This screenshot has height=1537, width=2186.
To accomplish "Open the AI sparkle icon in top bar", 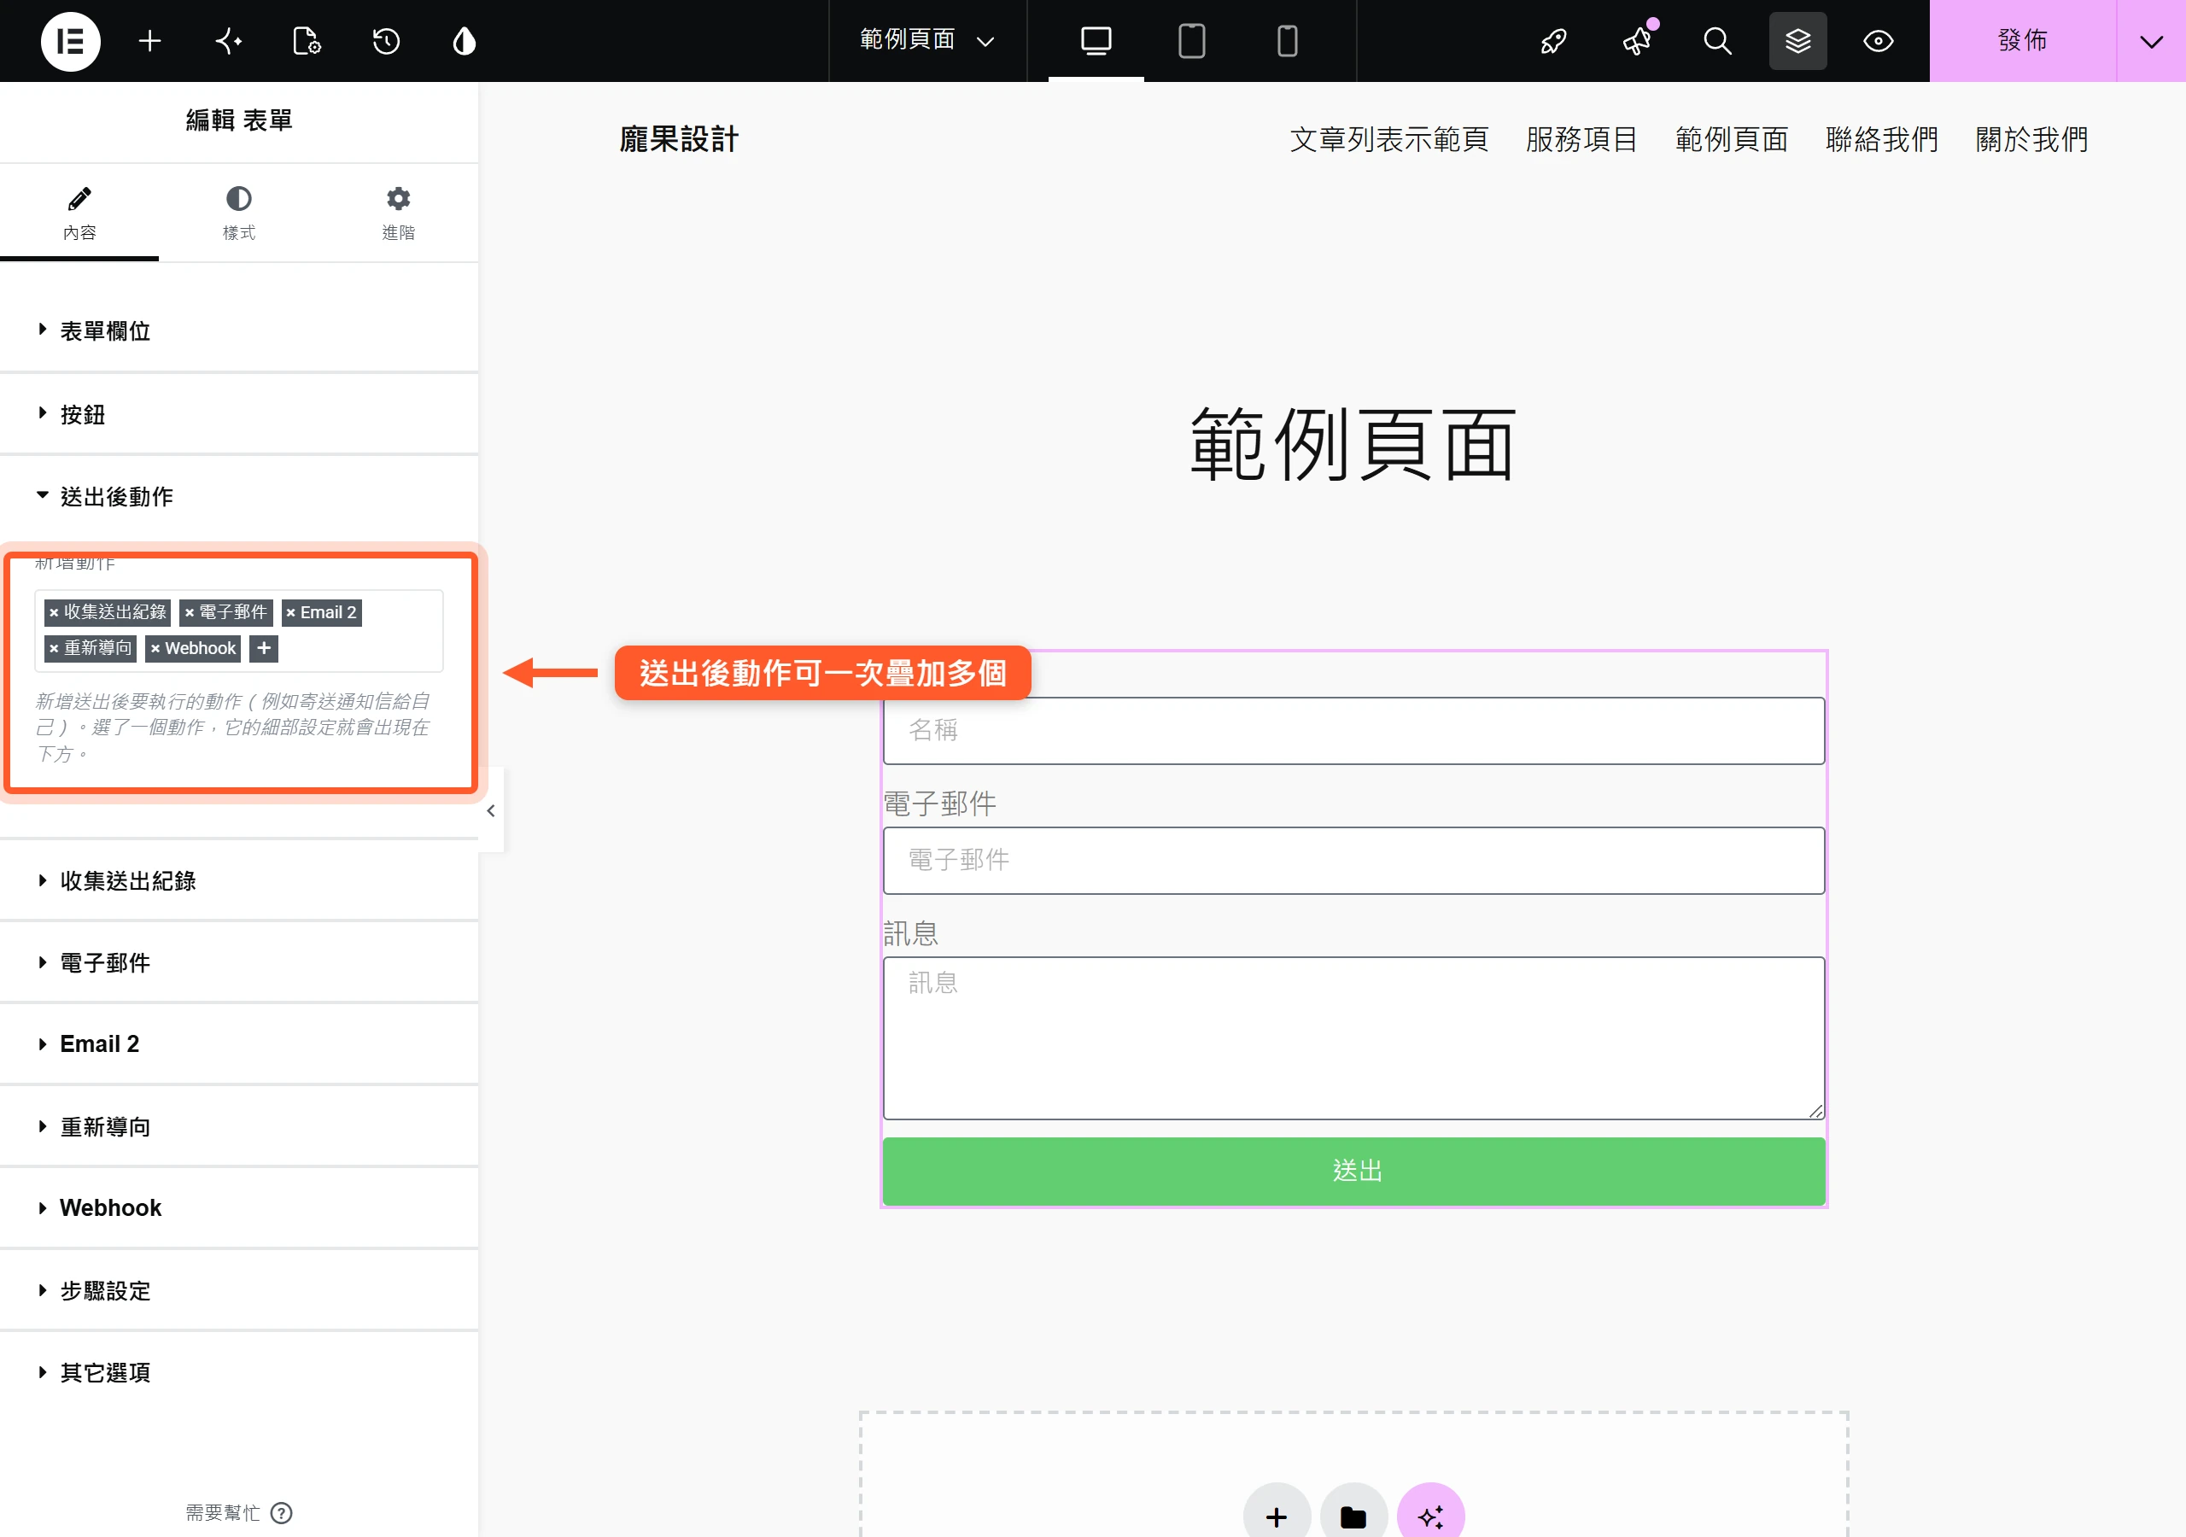I will pos(229,41).
